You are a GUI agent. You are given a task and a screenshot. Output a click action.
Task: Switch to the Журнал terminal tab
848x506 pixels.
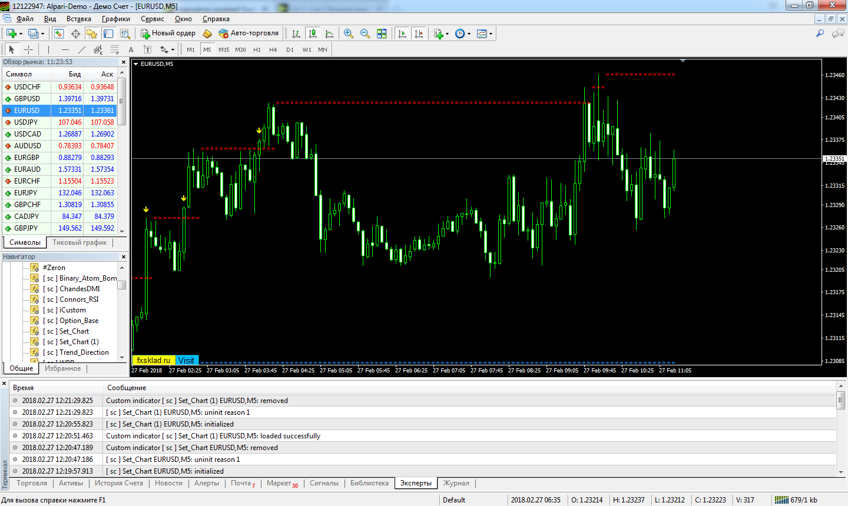coord(456,483)
